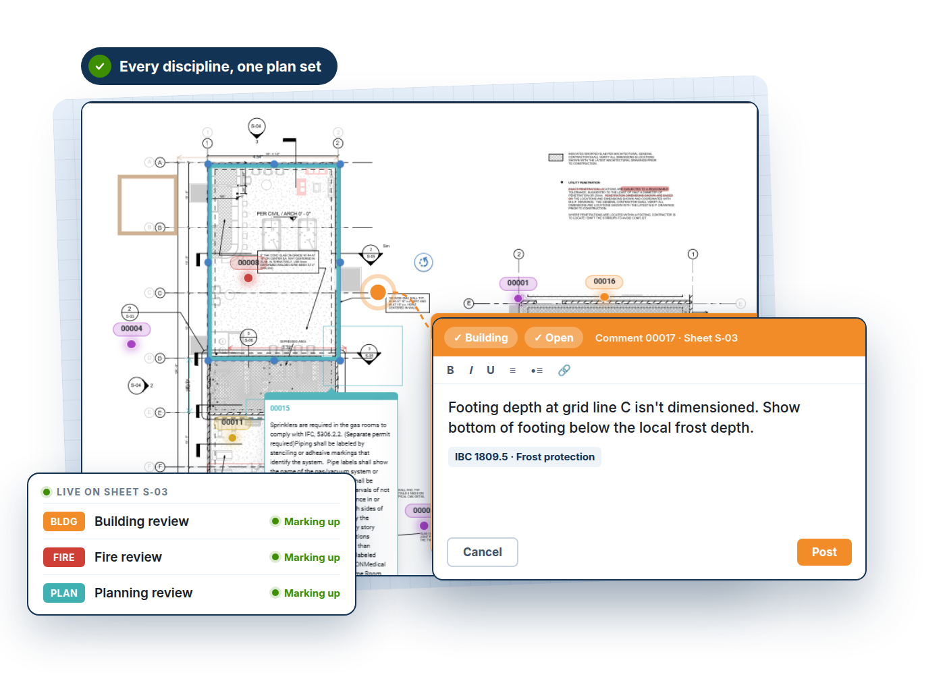945x675 pixels.
Task: Click Marking up status for Fire review
Action: (x=305, y=557)
